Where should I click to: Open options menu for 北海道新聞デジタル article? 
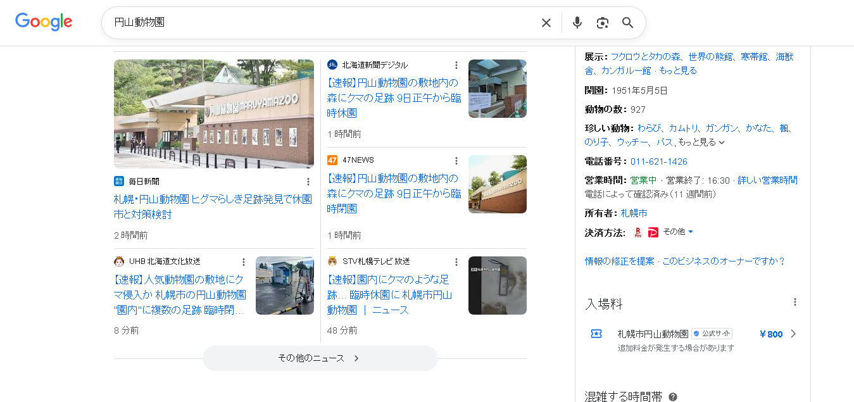456,65
